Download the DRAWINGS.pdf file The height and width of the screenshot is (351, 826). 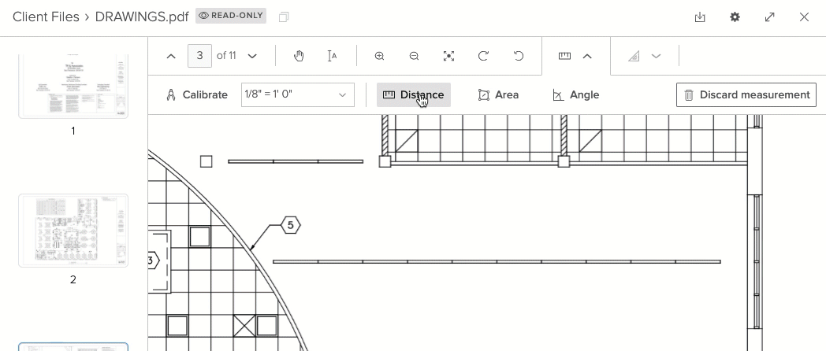700,17
